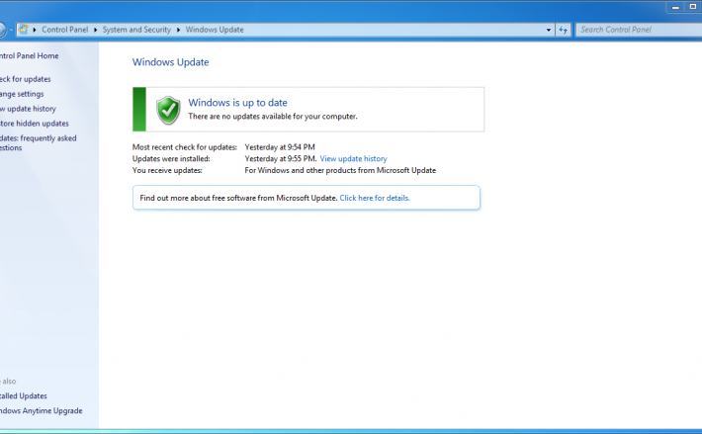Open Updates: frequently asked questions link

pyautogui.click(x=38, y=142)
